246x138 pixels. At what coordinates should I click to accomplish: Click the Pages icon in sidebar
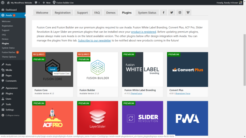3,75
